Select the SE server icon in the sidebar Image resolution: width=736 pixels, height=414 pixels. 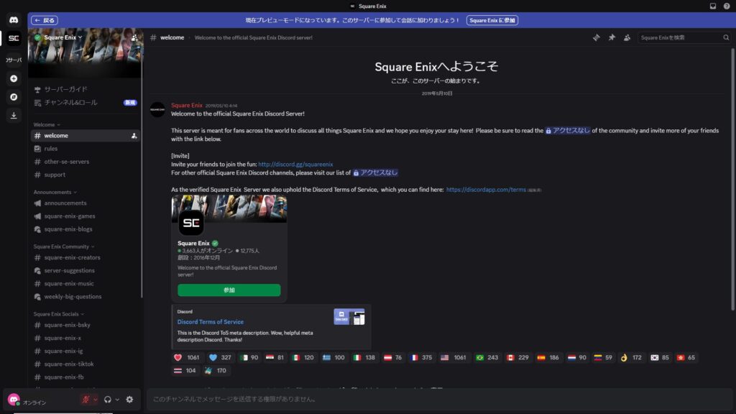click(x=14, y=40)
